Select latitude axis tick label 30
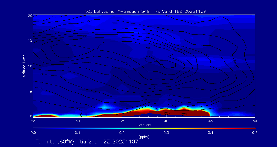Viewport: 277px width, 147px height. coord(77,121)
